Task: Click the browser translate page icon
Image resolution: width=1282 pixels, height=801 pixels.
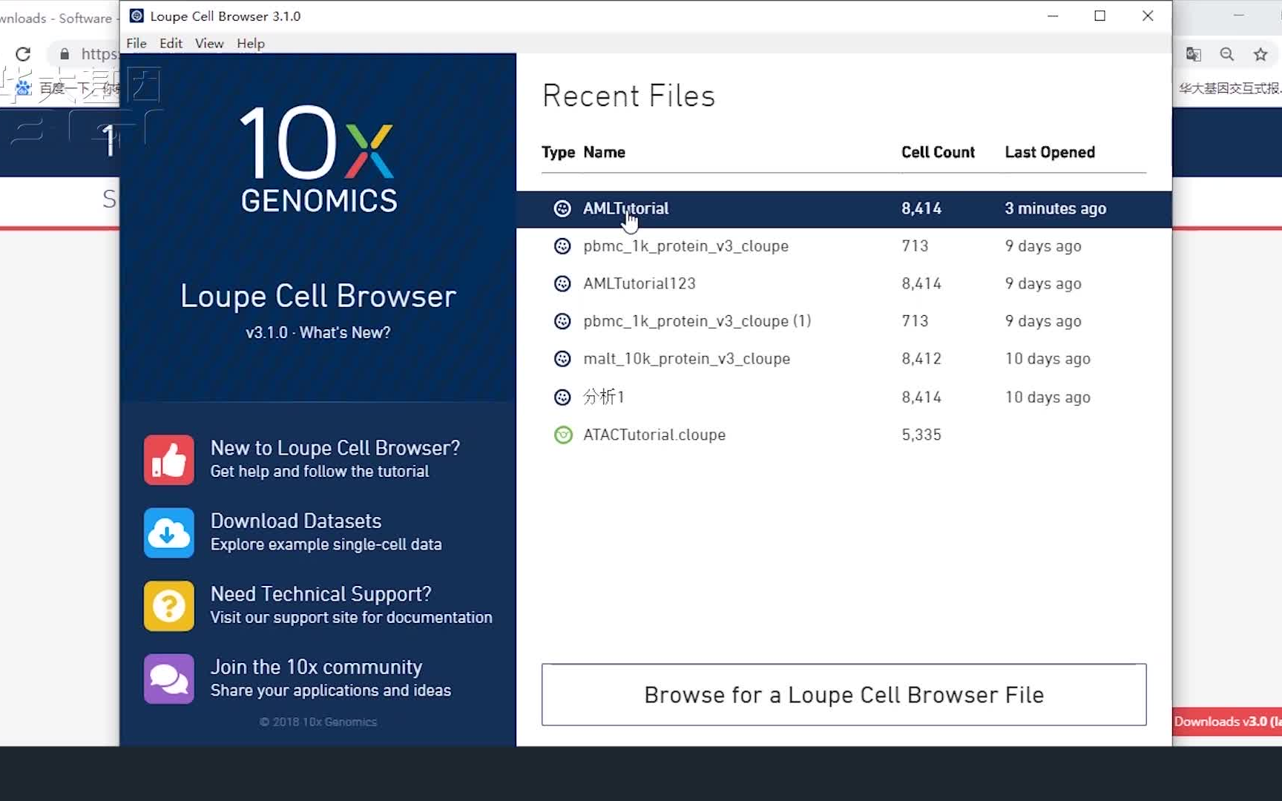Action: (1194, 54)
